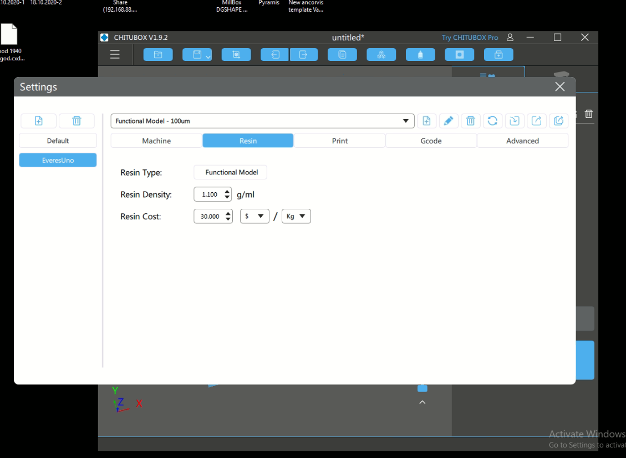Click the Try CHITUBOX Pro link
The height and width of the screenshot is (458, 626).
tap(470, 38)
